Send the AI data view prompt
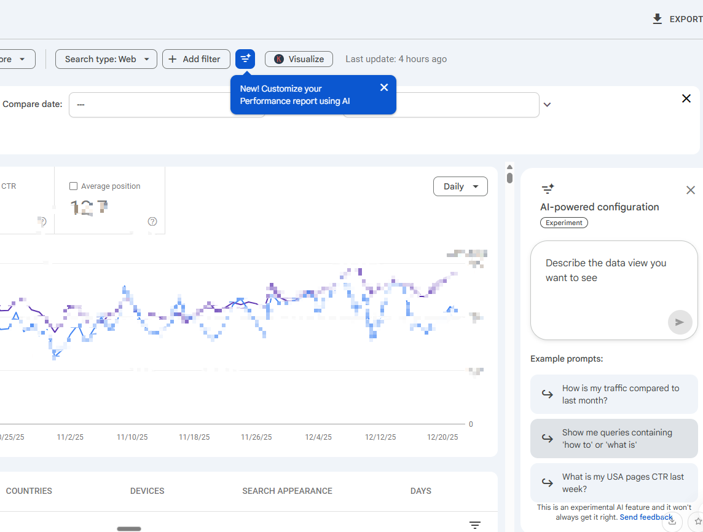Screen dimensions: 703x532 click(x=680, y=322)
